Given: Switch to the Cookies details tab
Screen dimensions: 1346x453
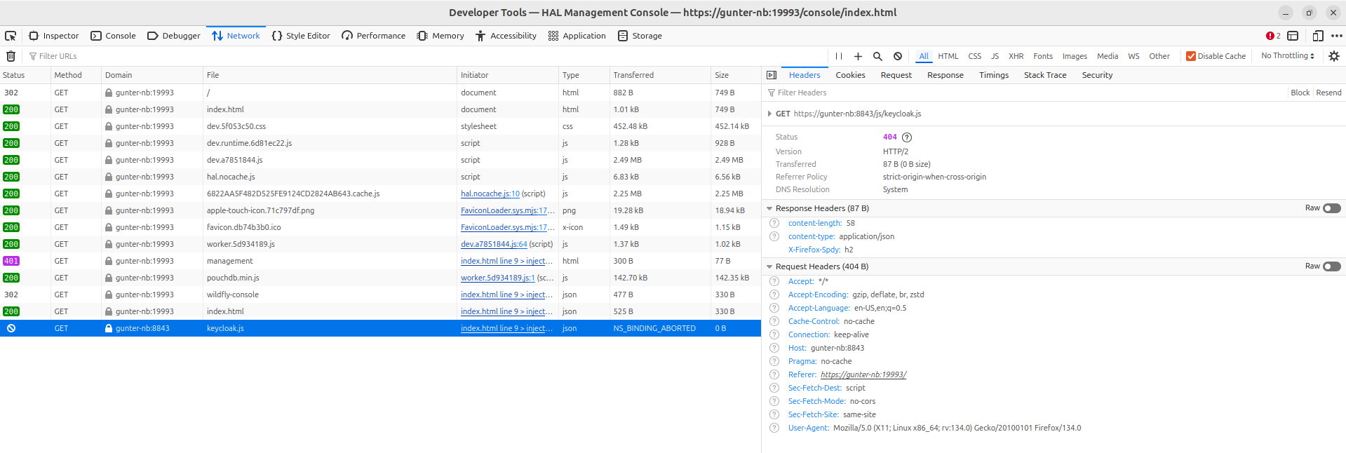Looking at the screenshot, I should [x=850, y=75].
